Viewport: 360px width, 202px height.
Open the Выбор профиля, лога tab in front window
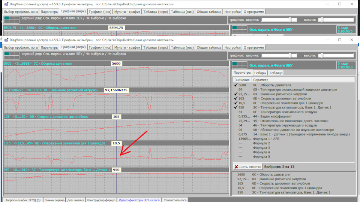click(x=21, y=48)
